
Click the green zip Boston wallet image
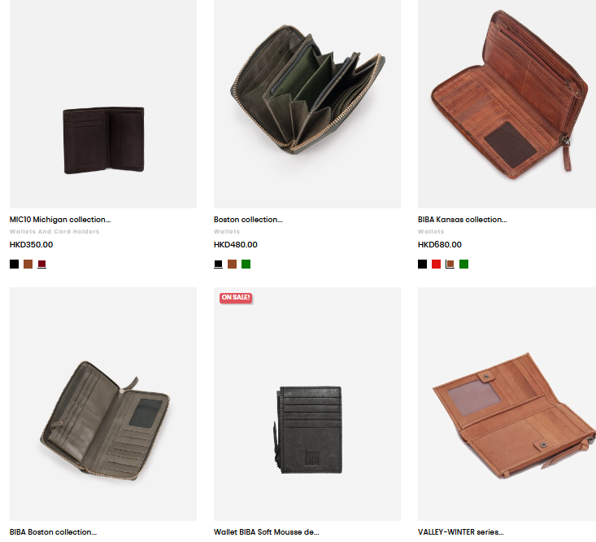pyautogui.click(x=307, y=104)
